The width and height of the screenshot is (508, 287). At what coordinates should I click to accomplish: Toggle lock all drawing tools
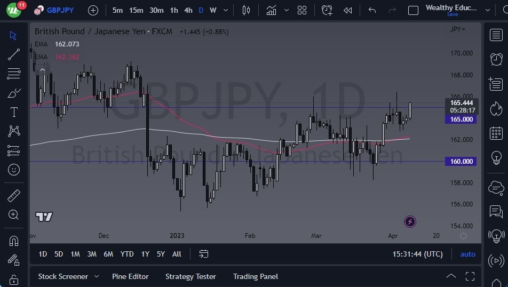click(13, 279)
